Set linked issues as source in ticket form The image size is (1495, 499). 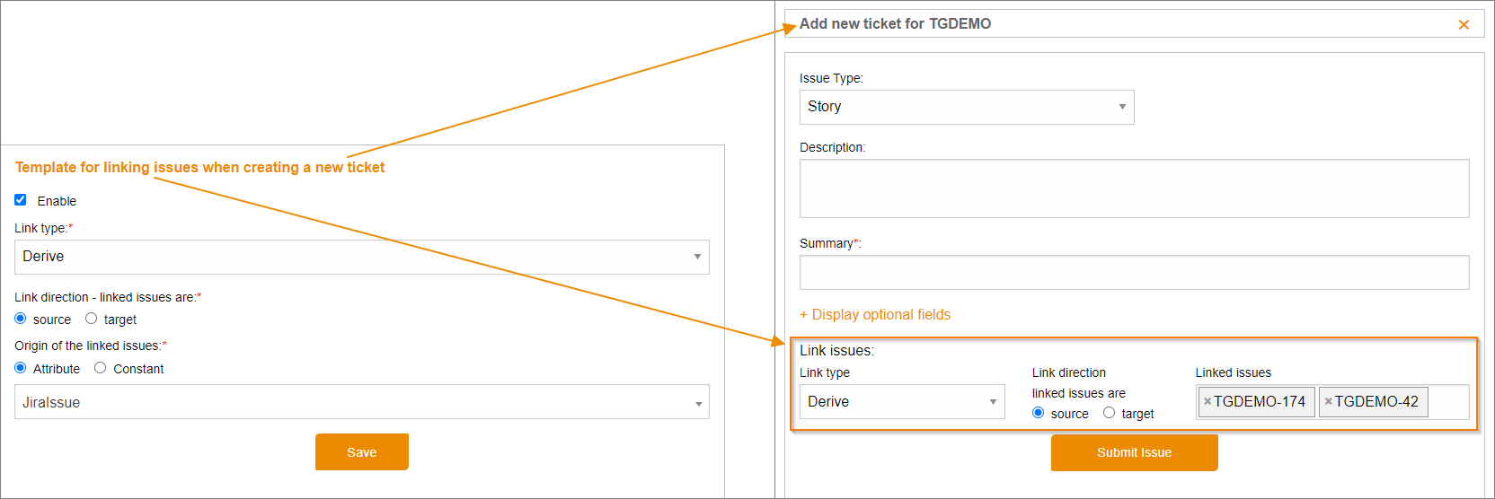[x=1039, y=413]
